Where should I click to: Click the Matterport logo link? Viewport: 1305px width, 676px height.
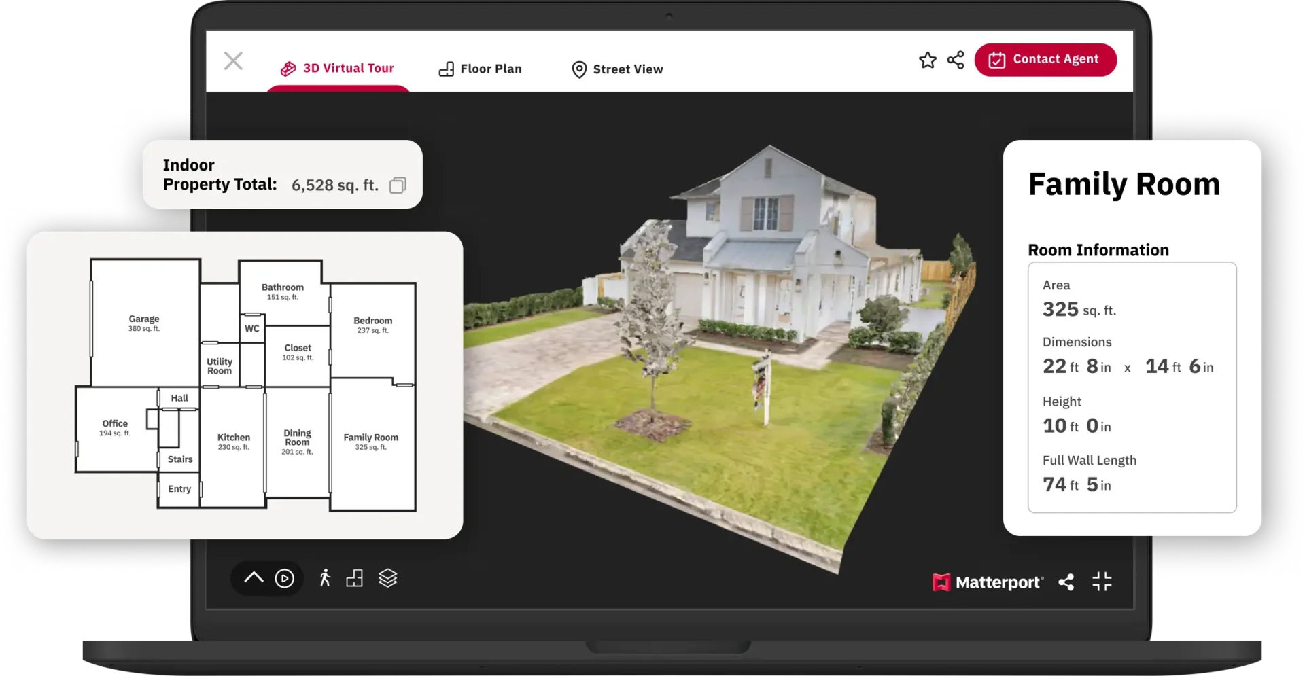988,582
